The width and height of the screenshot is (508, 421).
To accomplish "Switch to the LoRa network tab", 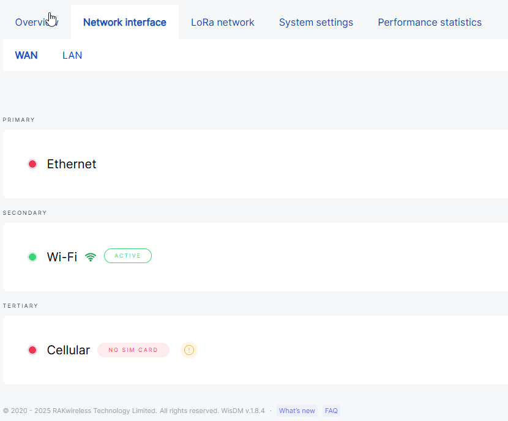I will 223,22.
